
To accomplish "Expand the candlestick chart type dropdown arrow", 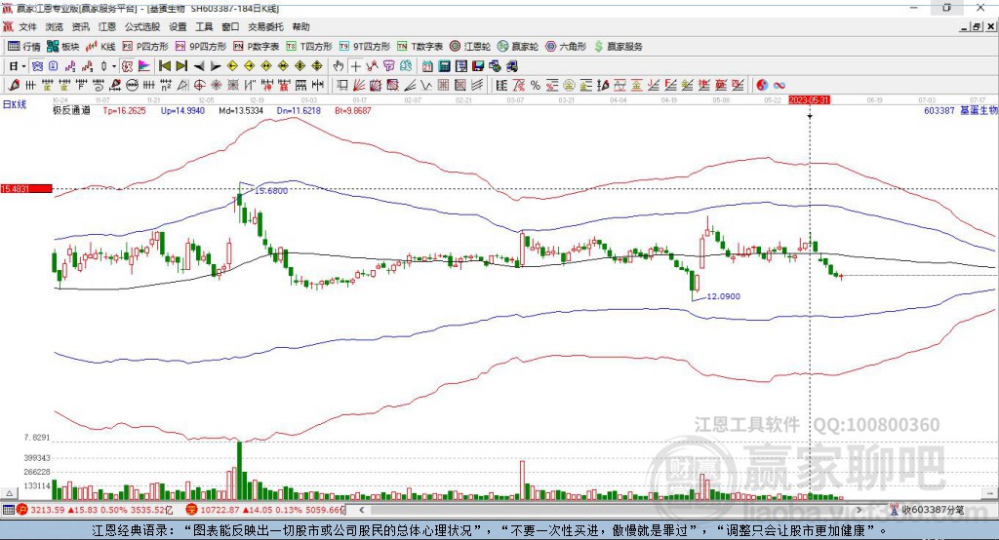I will (x=114, y=66).
